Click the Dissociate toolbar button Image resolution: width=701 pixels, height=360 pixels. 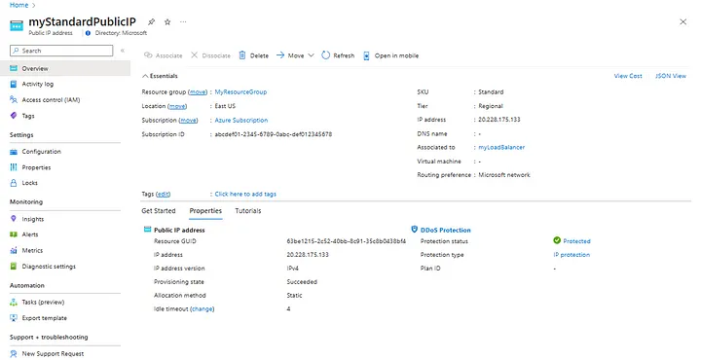210,55
